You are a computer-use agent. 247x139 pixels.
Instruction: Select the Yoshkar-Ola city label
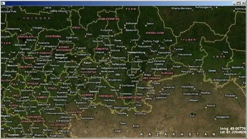pyautogui.click(x=84, y=55)
